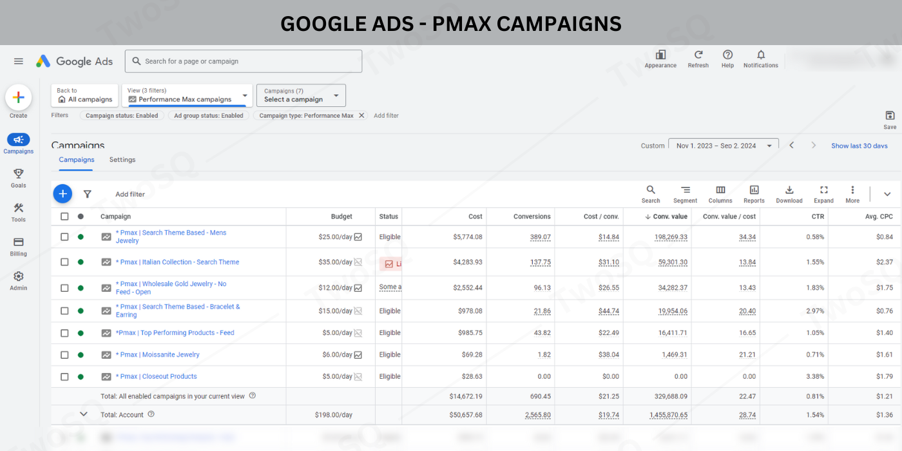The width and height of the screenshot is (902, 451).
Task: Expand the Total: Account row chevron
Action: [x=83, y=414]
